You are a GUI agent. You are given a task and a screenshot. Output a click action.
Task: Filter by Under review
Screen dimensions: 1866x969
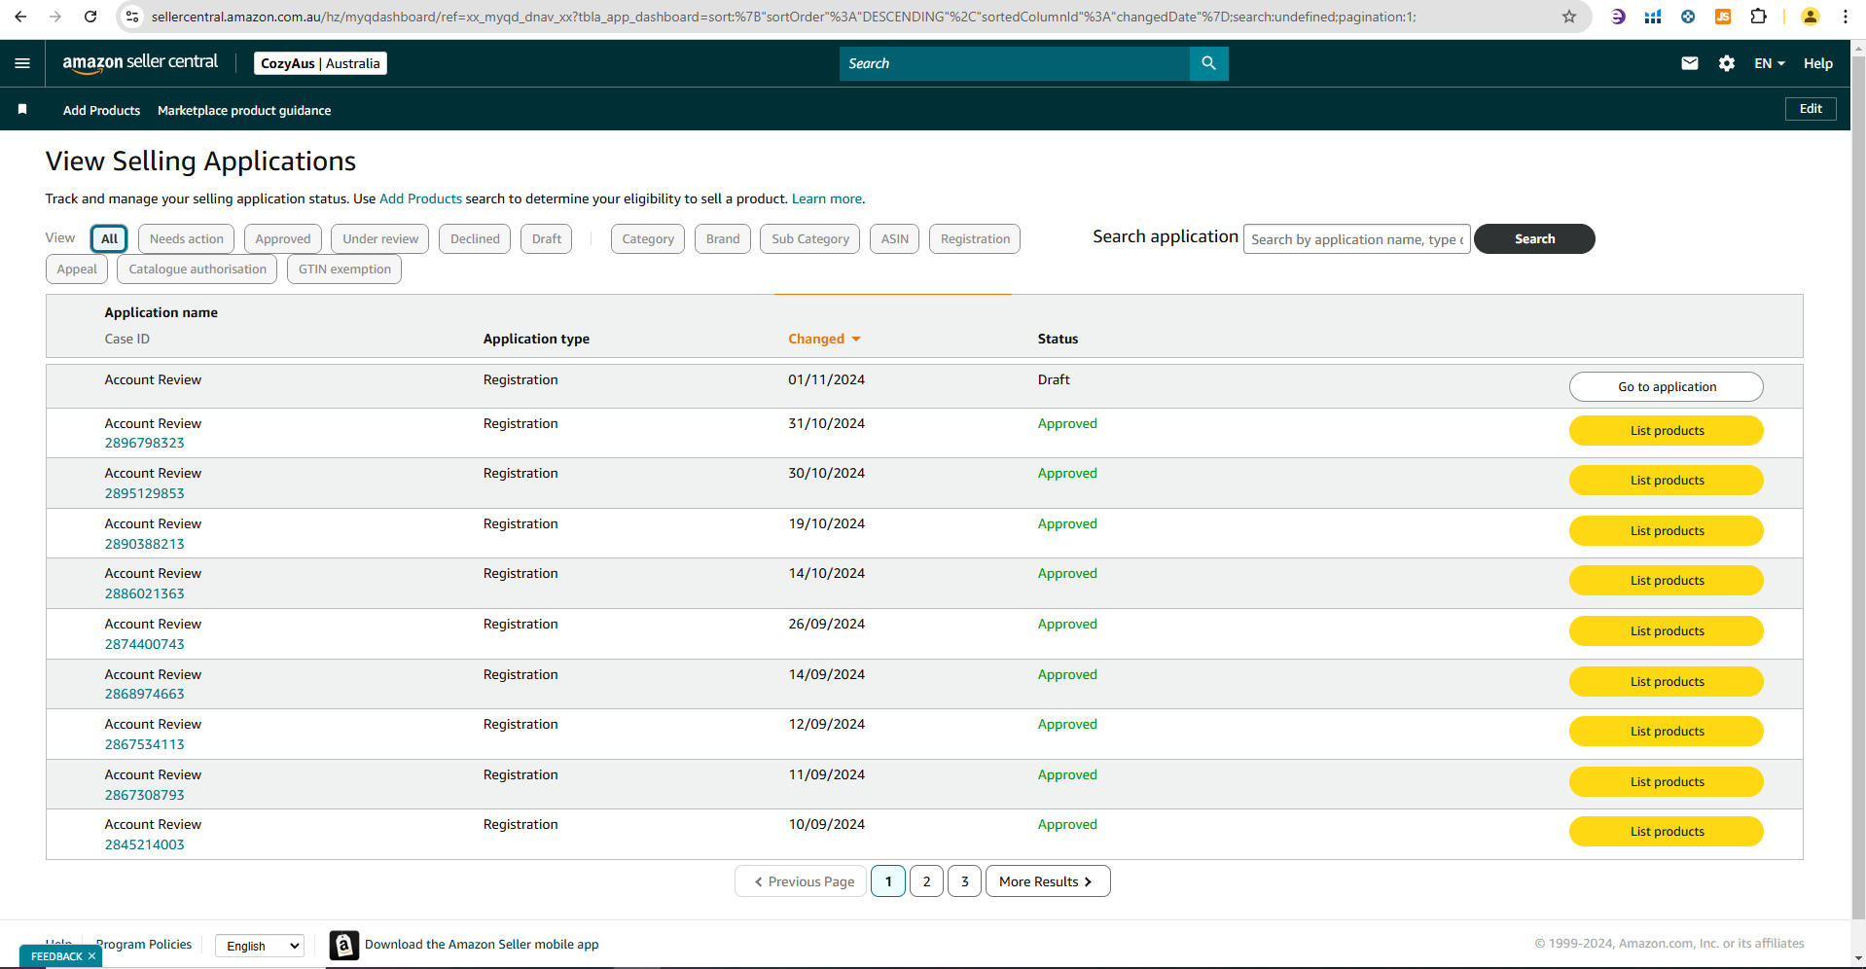pos(380,238)
